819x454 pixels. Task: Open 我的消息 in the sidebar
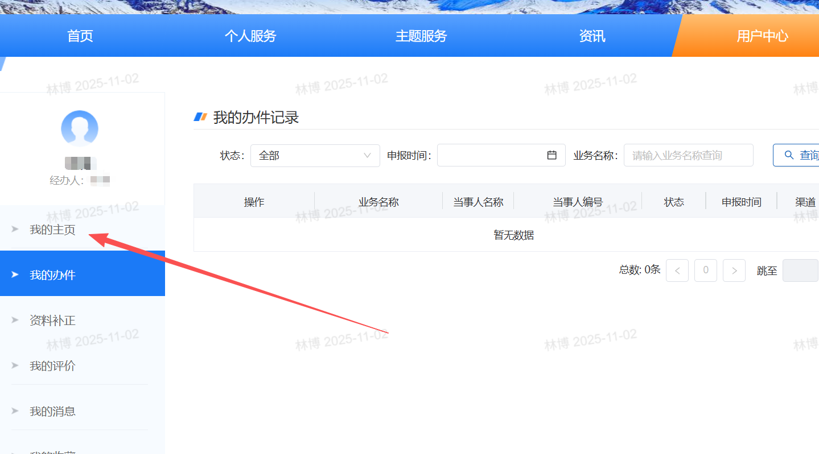click(52, 411)
